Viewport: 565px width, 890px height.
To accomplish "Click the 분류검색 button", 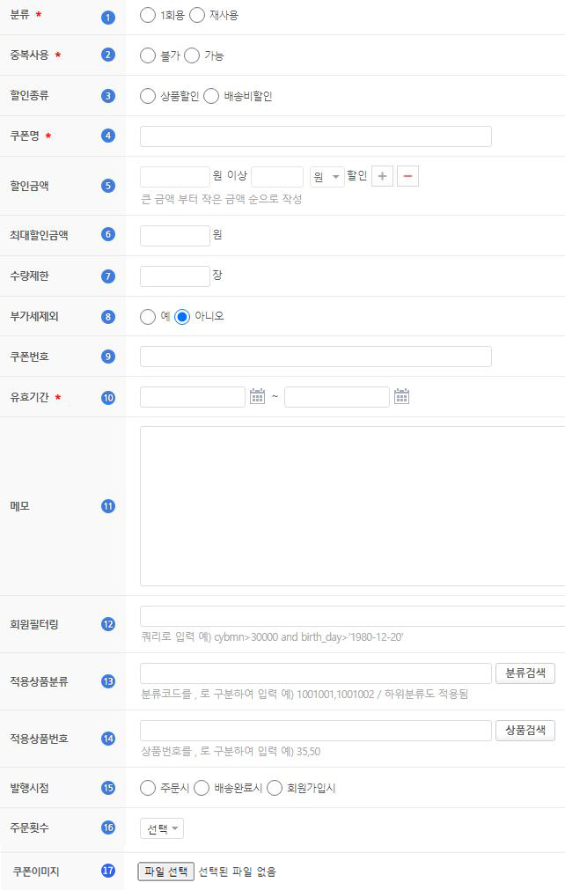I will pos(525,673).
